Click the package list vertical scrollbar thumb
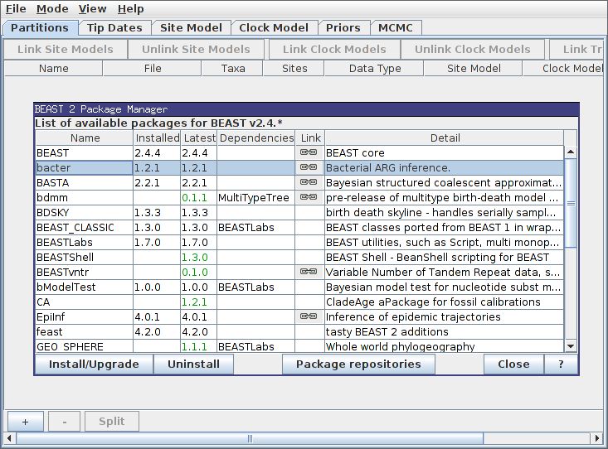 (x=571, y=203)
